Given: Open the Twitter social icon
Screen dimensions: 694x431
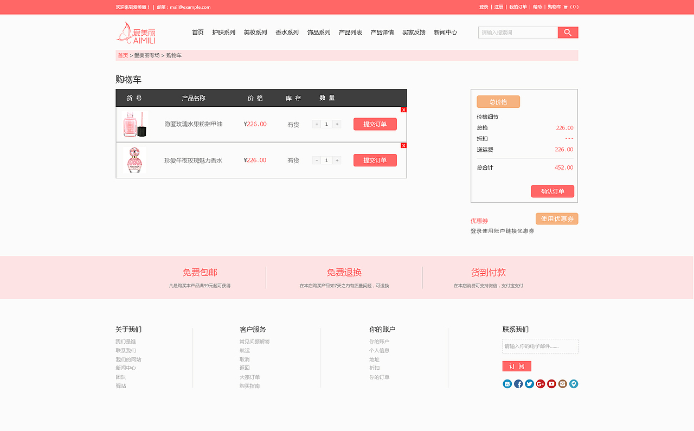Looking at the screenshot, I should [529, 384].
